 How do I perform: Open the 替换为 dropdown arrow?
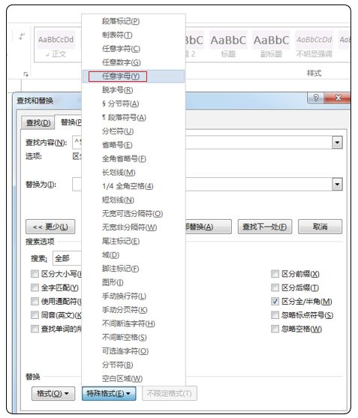[337, 184]
